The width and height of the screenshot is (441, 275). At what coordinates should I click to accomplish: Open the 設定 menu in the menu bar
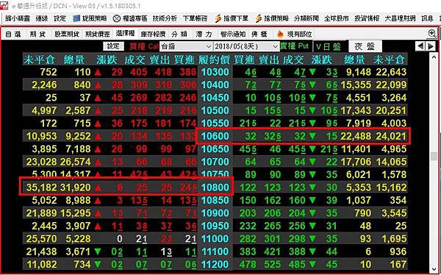click(x=60, y=18)
